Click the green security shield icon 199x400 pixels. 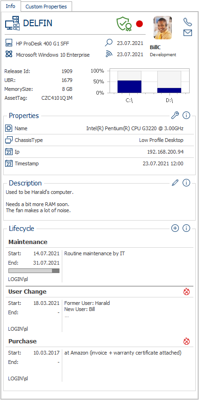tap(124, 24)
